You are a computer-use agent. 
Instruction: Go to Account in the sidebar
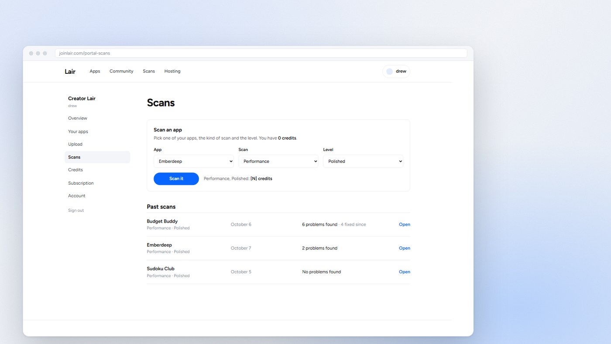(97, 196)
